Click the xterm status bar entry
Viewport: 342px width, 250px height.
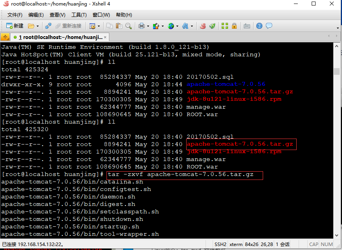[236, 244]
